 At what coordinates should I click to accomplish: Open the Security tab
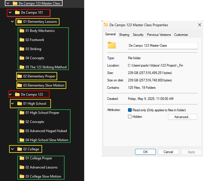point(138,35)
